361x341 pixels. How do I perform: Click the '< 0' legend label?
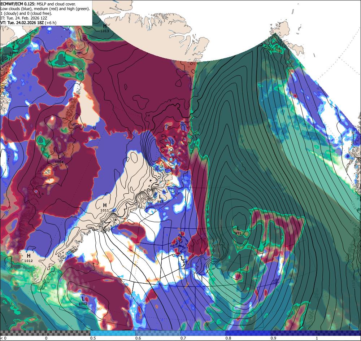tap(4, 338)
